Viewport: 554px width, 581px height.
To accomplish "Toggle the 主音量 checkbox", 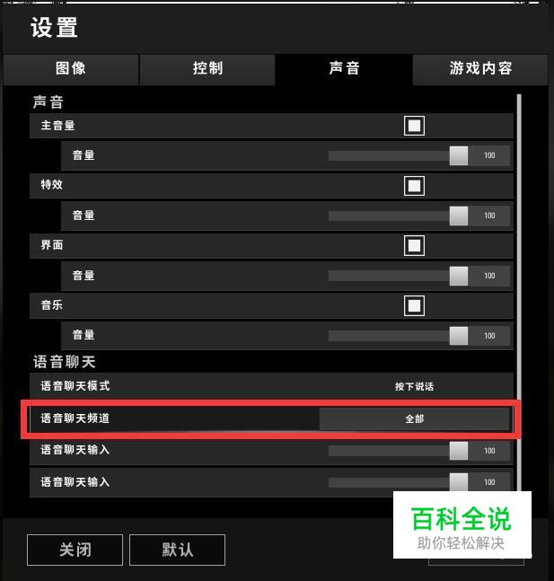I will [x=414, y=126].
